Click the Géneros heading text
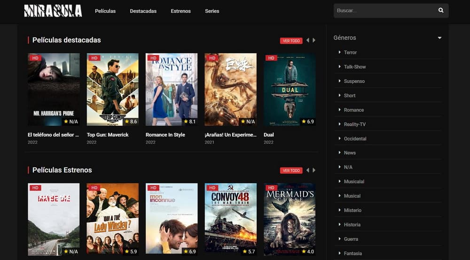The height and width of the screenshot is (260, 470). [x=345, y=38]
